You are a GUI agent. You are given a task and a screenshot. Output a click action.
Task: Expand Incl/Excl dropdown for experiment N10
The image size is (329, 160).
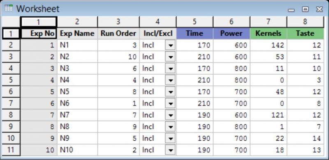point(170,150)
